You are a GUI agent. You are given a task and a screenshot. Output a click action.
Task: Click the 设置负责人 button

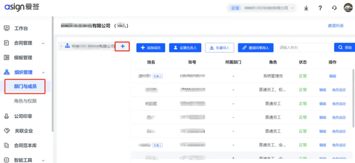(185, 48)
